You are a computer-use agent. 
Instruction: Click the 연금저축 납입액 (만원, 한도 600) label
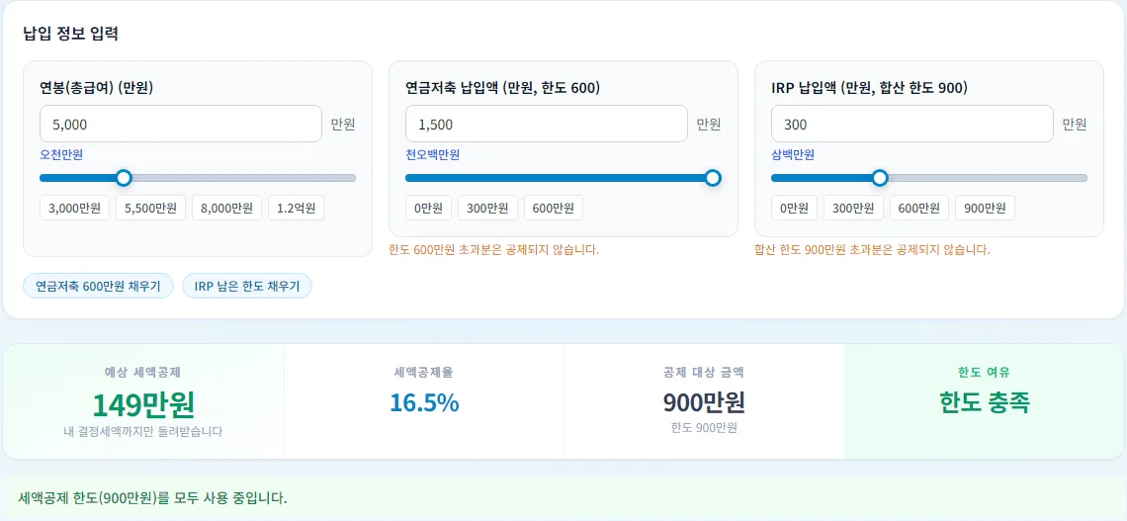502,88
